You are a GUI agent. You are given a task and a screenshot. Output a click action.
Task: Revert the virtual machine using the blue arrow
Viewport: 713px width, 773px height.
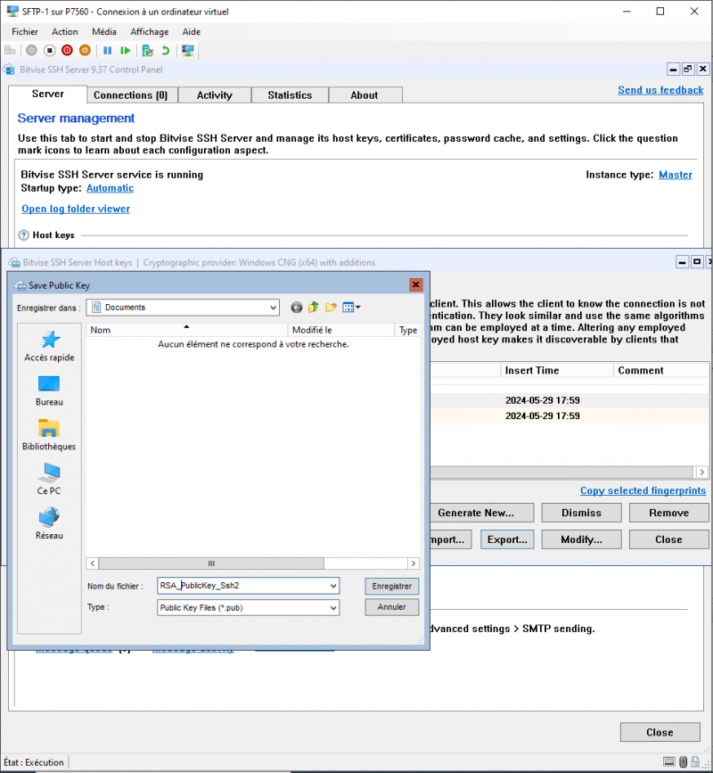point(165,50)
